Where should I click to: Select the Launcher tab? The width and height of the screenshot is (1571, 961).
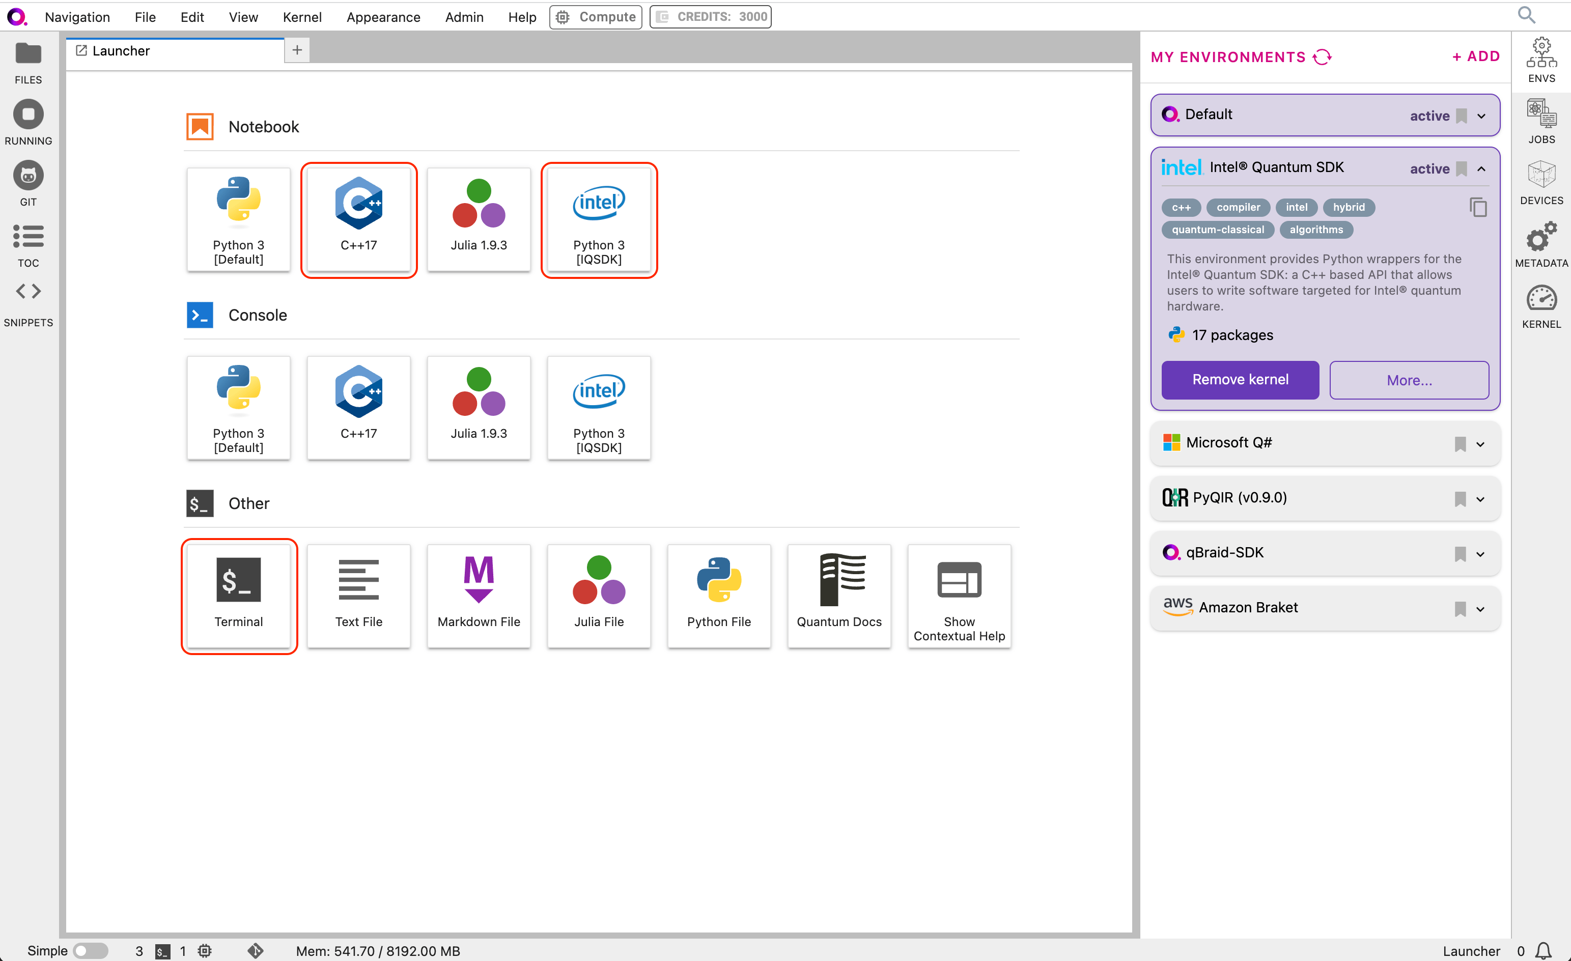(x=175, y=51)
